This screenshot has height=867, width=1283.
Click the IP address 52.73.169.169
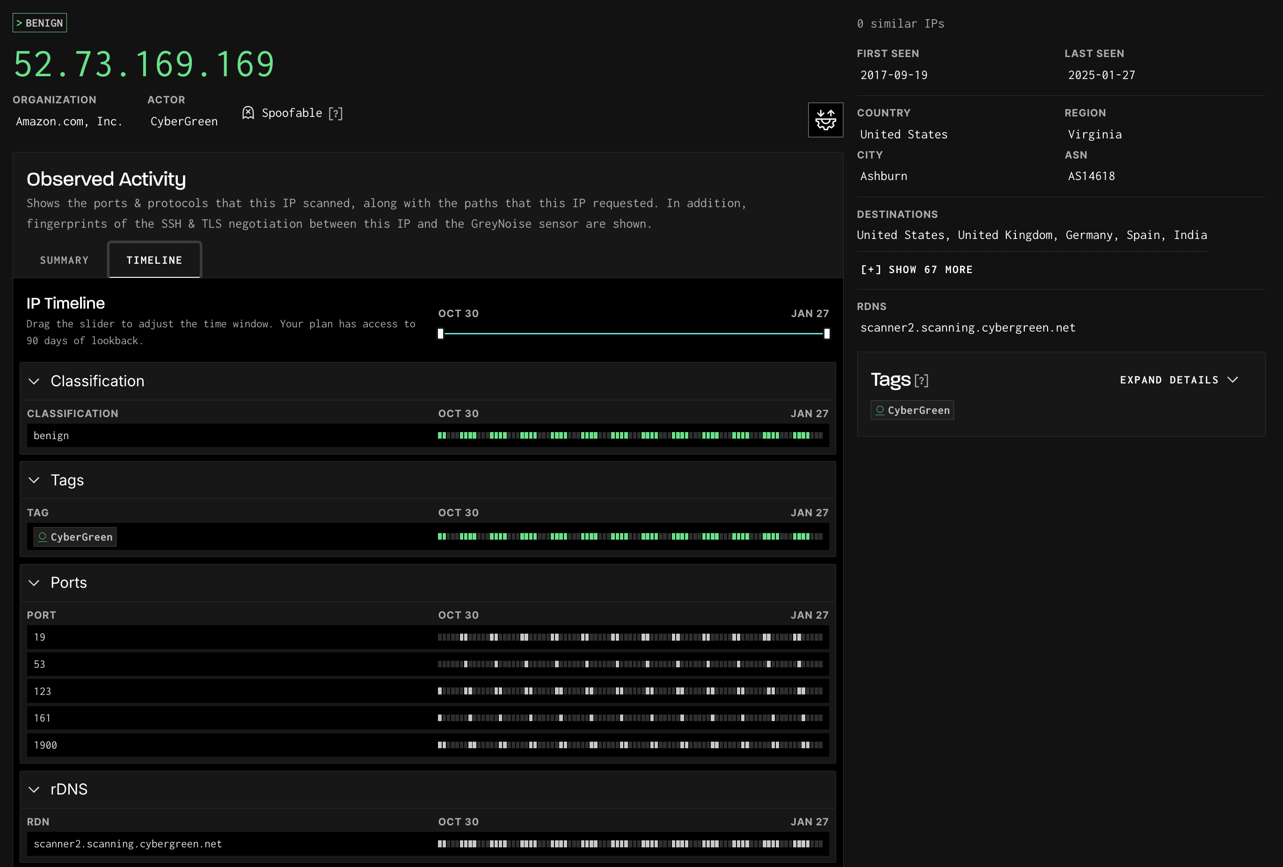144,64
